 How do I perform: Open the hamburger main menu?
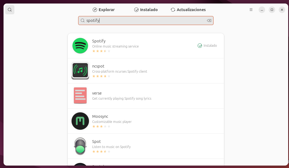251,10
